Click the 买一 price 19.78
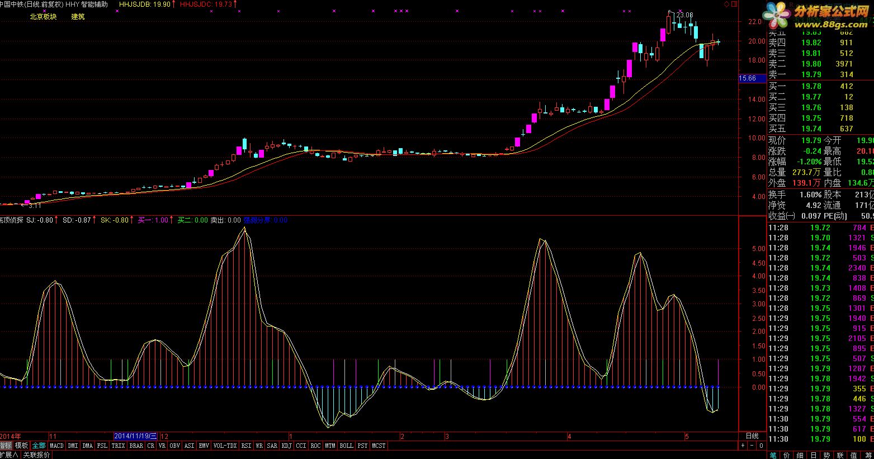The image size is (874, 459). pos(811,86)
